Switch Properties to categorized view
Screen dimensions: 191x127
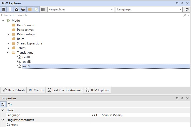(4, 104)
